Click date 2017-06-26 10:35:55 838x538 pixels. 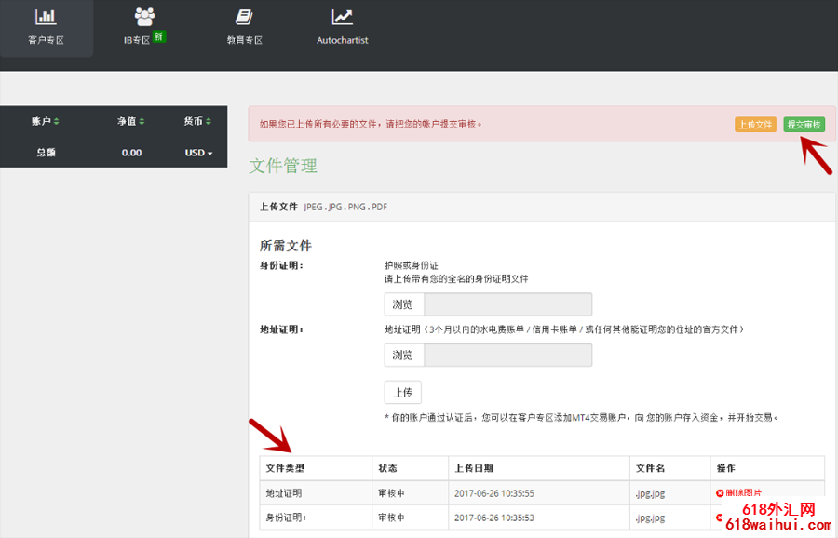[x=494, y=493]
